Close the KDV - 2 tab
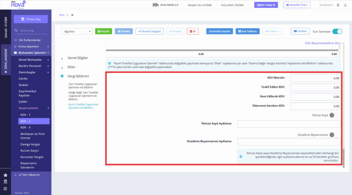352x195 pixels. point(72,15)
